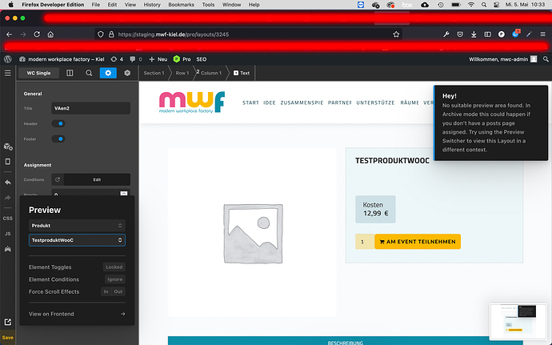Open the add-element cubes icon
This screenshot has height=345, width=552.
[x=8, y=146]
